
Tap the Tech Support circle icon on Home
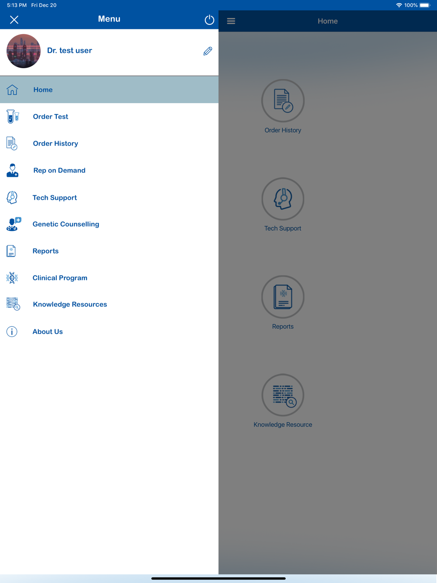click(283, 199)
